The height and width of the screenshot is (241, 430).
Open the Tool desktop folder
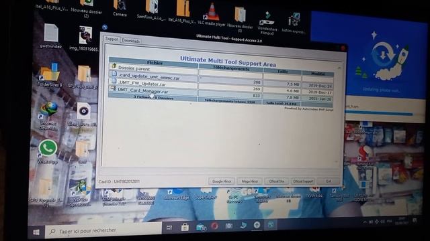[x=82, y=152]
